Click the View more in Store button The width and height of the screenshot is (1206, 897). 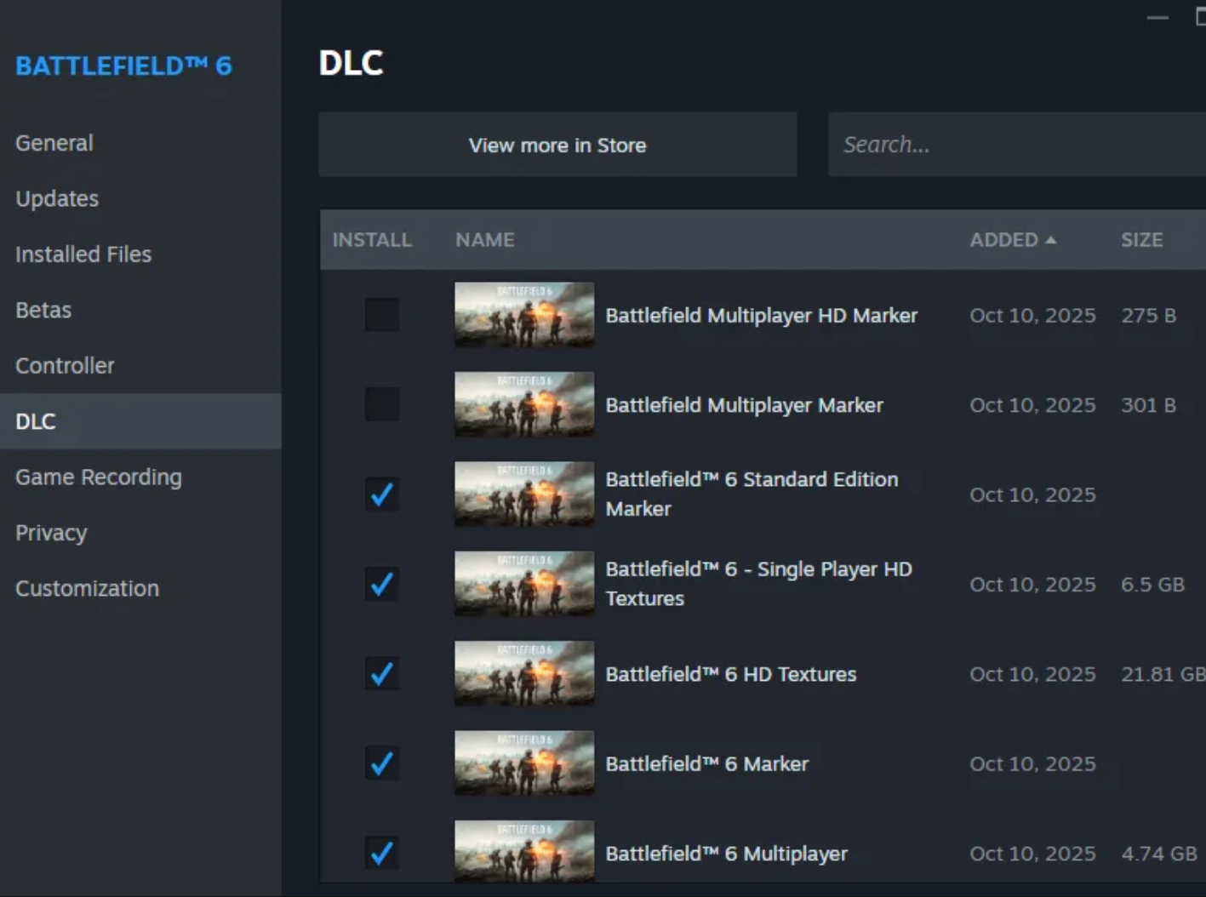click(557, 145)
